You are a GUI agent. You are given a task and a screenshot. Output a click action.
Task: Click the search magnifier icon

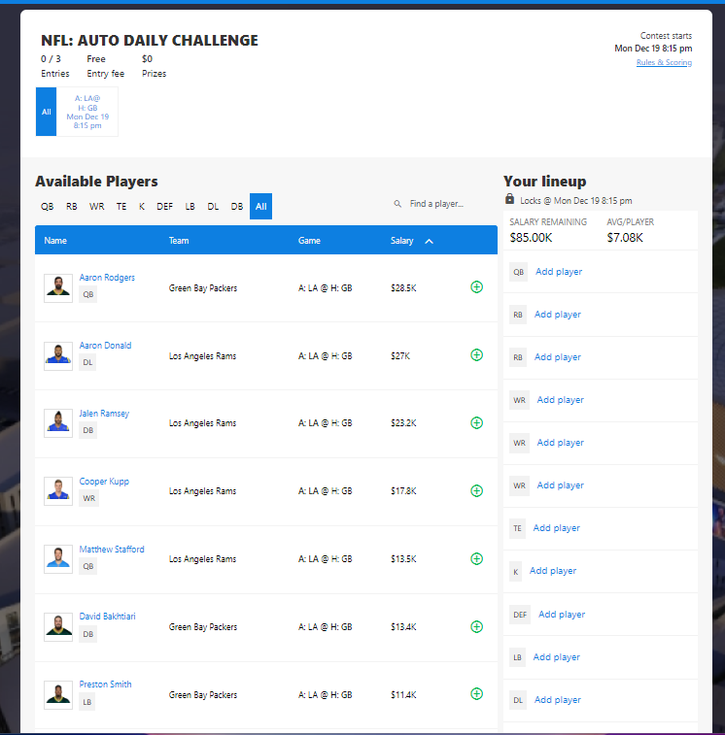(397, 204)
